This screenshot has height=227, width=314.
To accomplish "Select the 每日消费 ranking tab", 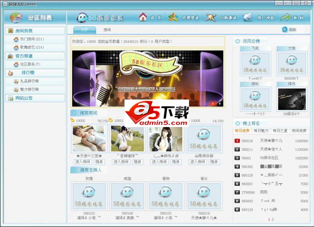I will click(242, 131).
